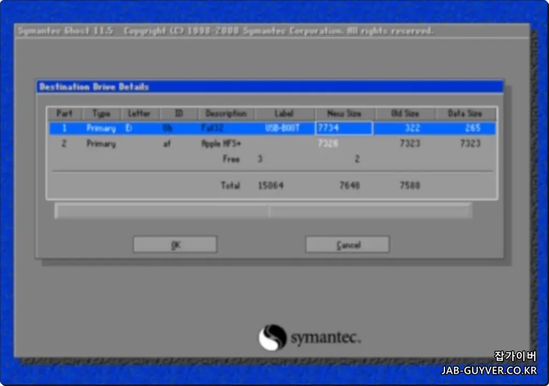Click Total old size value 7588
The image size is (549, 386).
410,185
